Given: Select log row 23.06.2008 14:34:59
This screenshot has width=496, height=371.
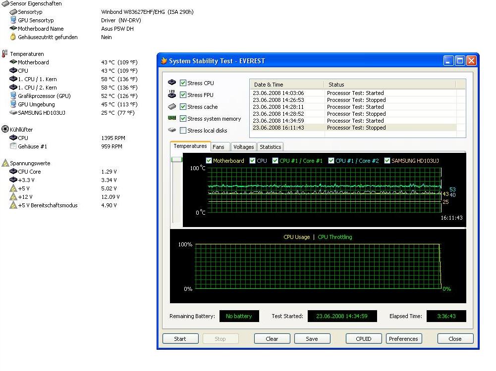Looking at the screenshot, I should pos(353,121).
